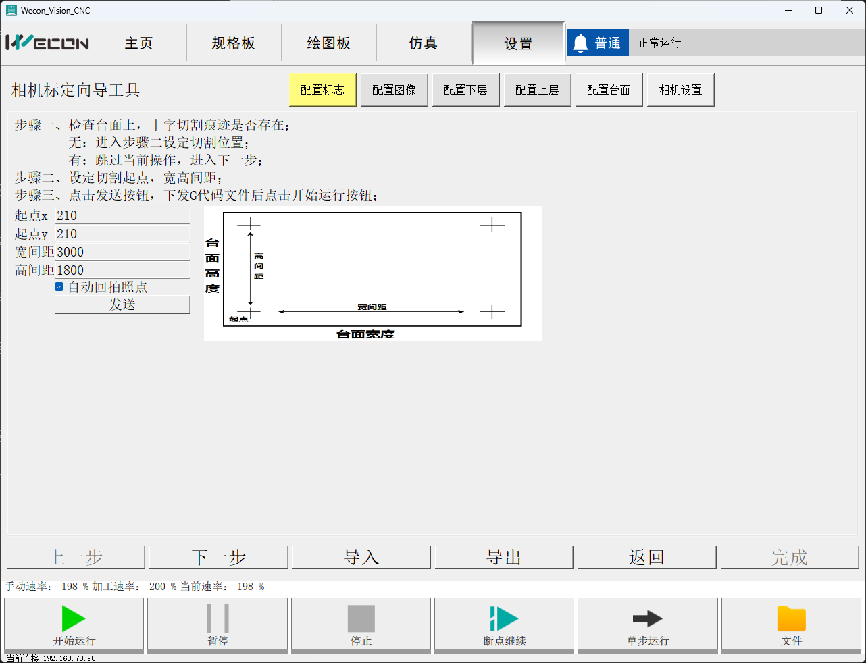Open the yellow folder File icon
This screenshot has width=866, height=663.
(791, 618)
